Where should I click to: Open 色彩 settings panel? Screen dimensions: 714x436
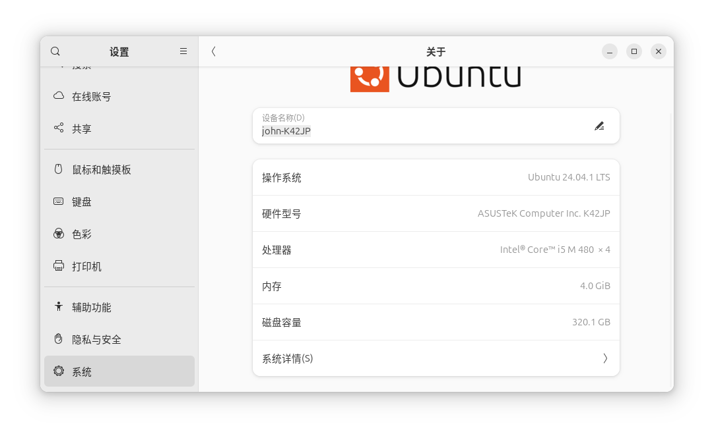(x=82, y=234)
